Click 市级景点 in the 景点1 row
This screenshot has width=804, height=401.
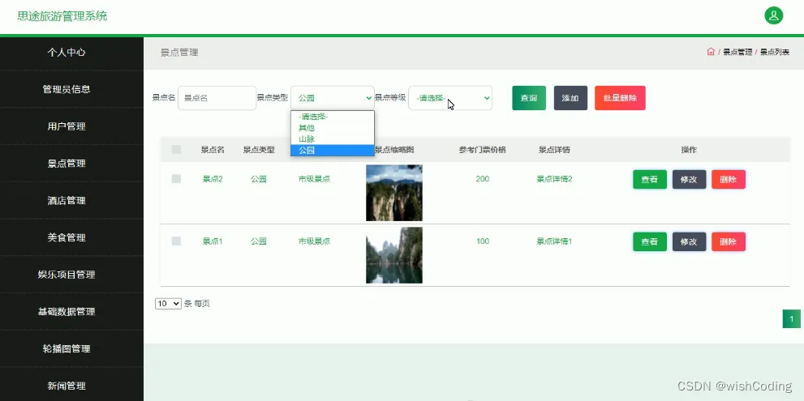(314, 241)
